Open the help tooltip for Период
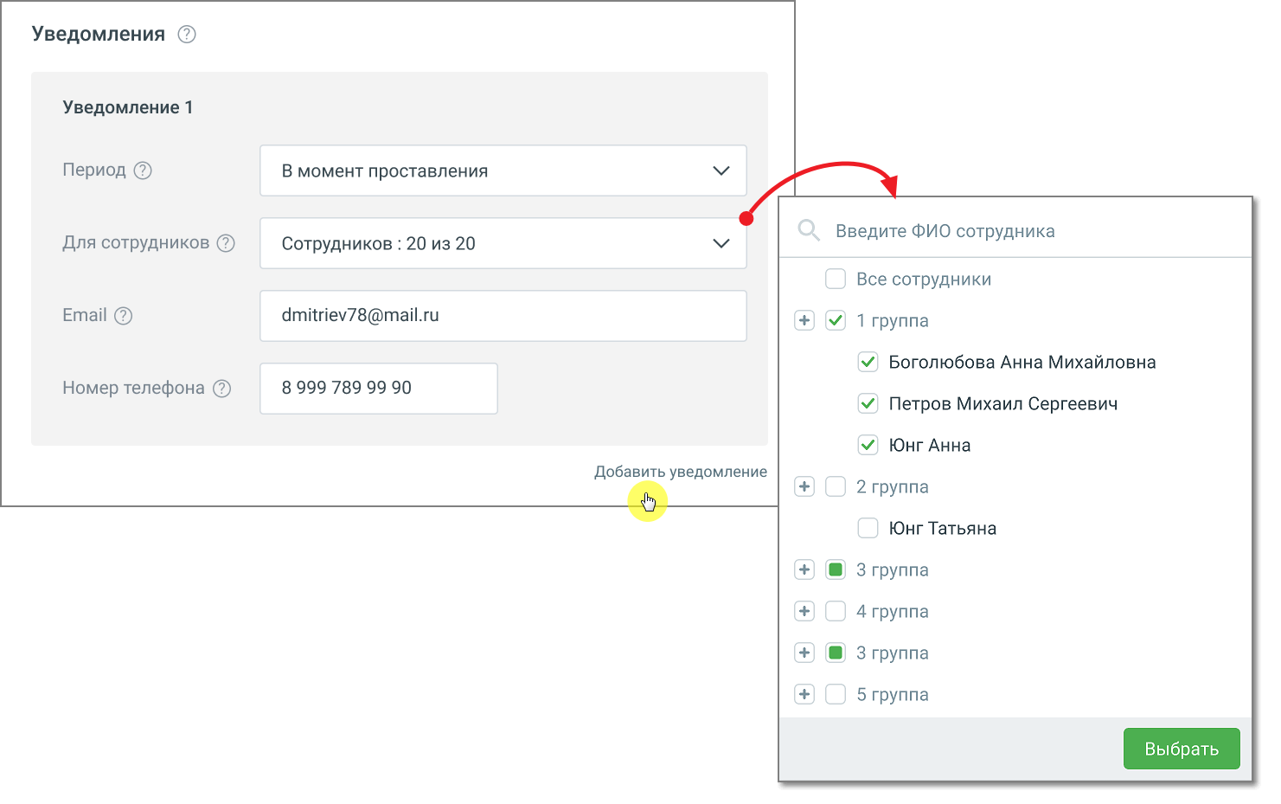Screen dimensions: 1281x804 143,170
